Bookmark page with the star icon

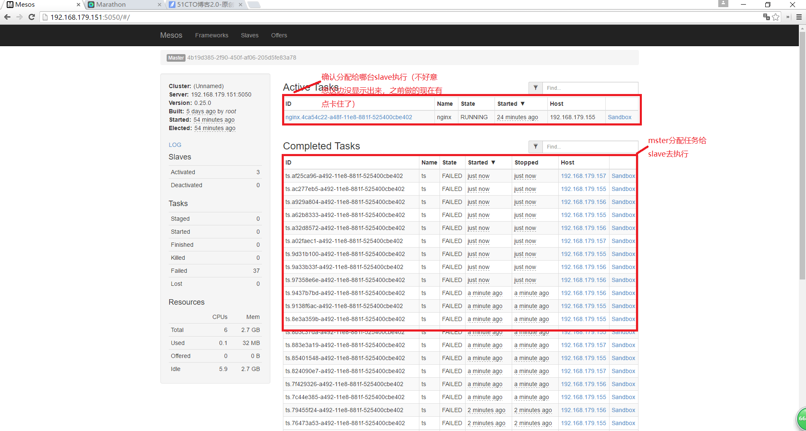(x=776, y=17)
